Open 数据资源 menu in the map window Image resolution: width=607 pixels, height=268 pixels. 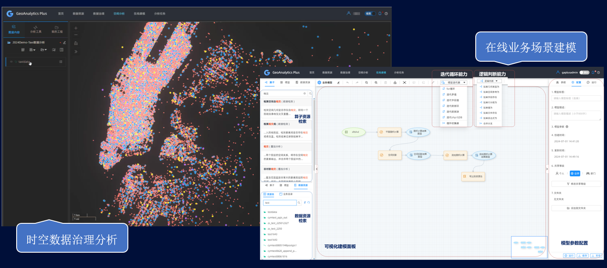pos(78,14)
